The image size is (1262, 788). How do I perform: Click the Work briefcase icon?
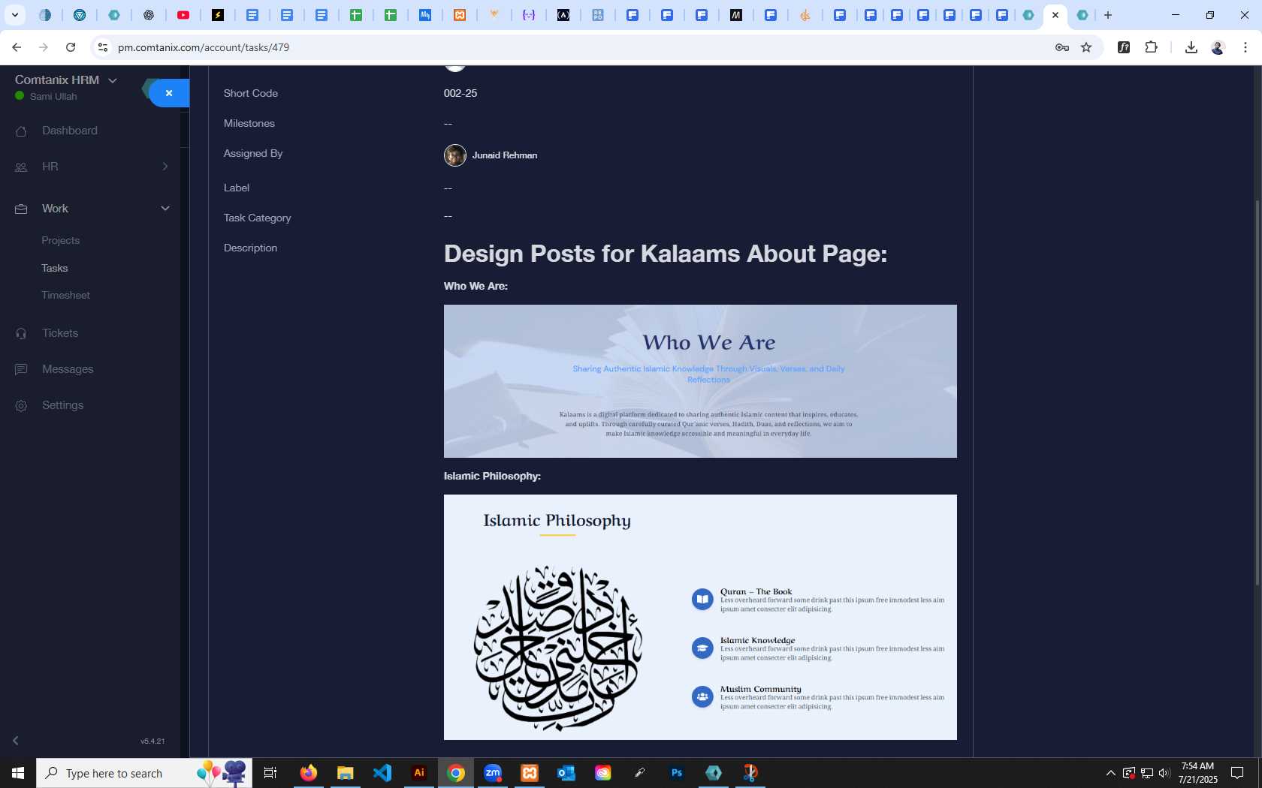click(x=21, y=209)
